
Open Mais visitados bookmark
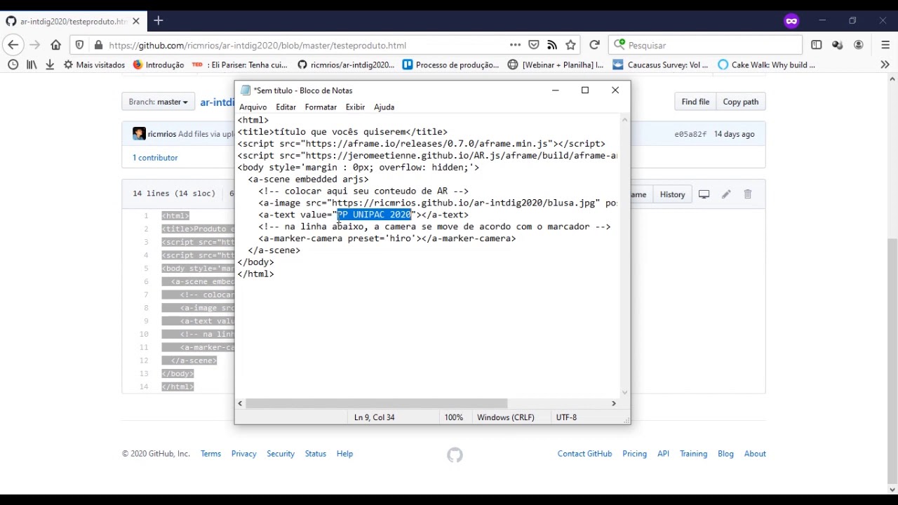94,65
